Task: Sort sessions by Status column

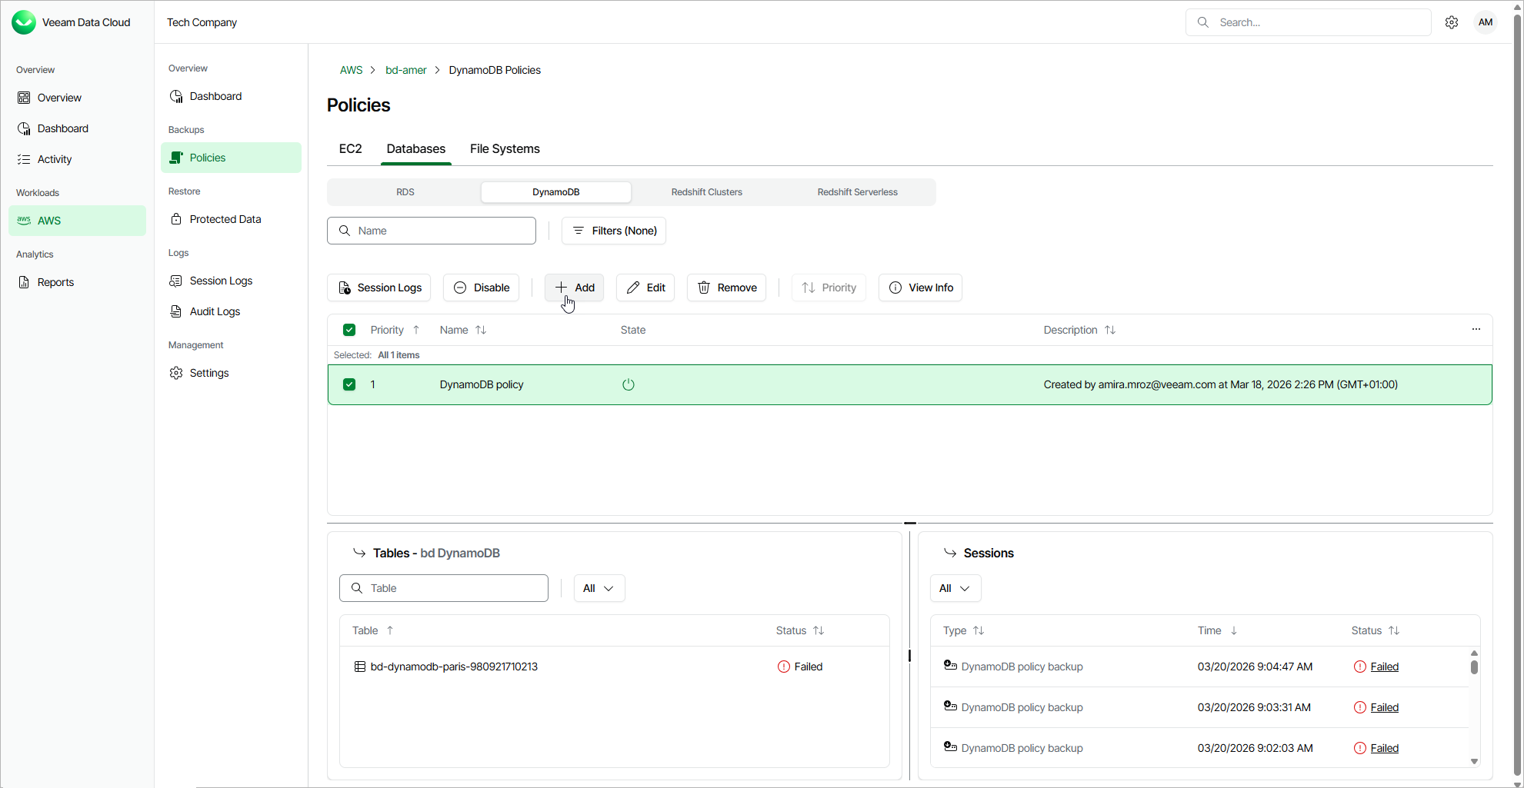Action: pyautogui.click(x=1394, y=630)
